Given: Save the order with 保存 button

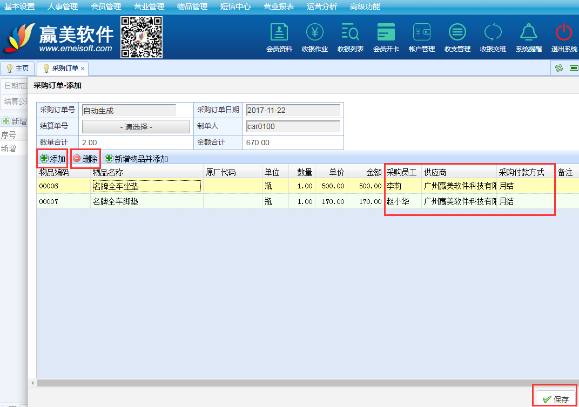Looking at the screenshot, I should pos(556,399).
